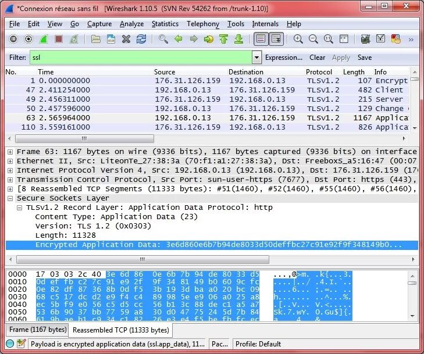Stop the running capture with the red square icon
424x354 pixels.
point(59,39)
